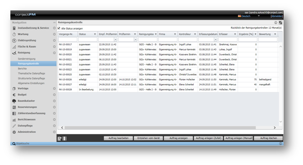Click the vertical scrollbar down arrow
This screenshot has height=165, width=303.
click(x=280, y=122)
